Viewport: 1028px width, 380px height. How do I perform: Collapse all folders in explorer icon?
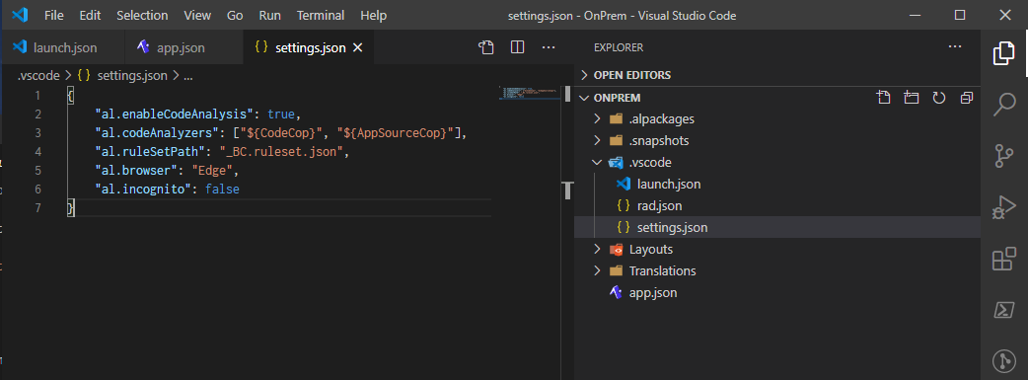click(x=967, y=98)
